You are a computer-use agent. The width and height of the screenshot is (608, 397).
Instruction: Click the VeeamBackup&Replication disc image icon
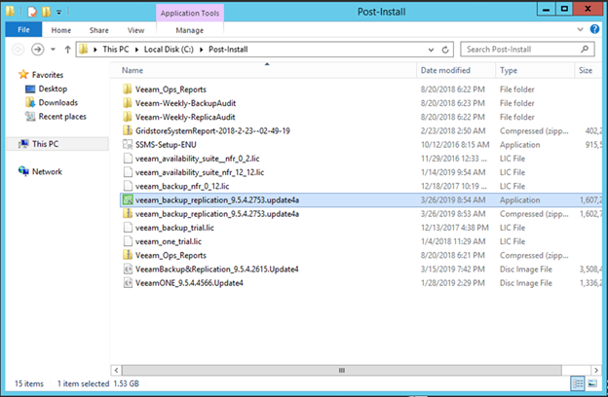pyautogui.click(x=128, y=270)
